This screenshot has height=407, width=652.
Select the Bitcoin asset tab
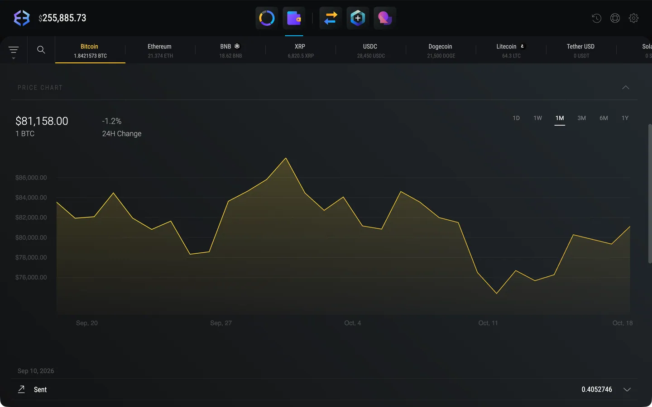coord(90,50)
